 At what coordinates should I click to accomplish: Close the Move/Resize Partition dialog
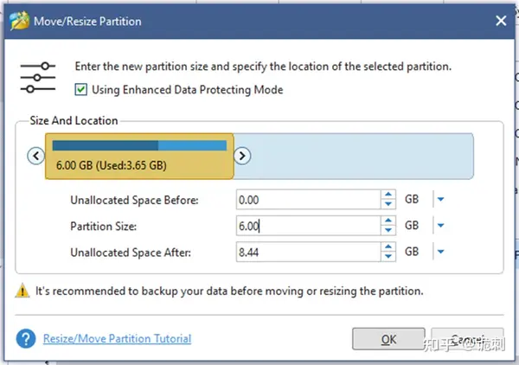pyautogui.click(x=501, y=21)
